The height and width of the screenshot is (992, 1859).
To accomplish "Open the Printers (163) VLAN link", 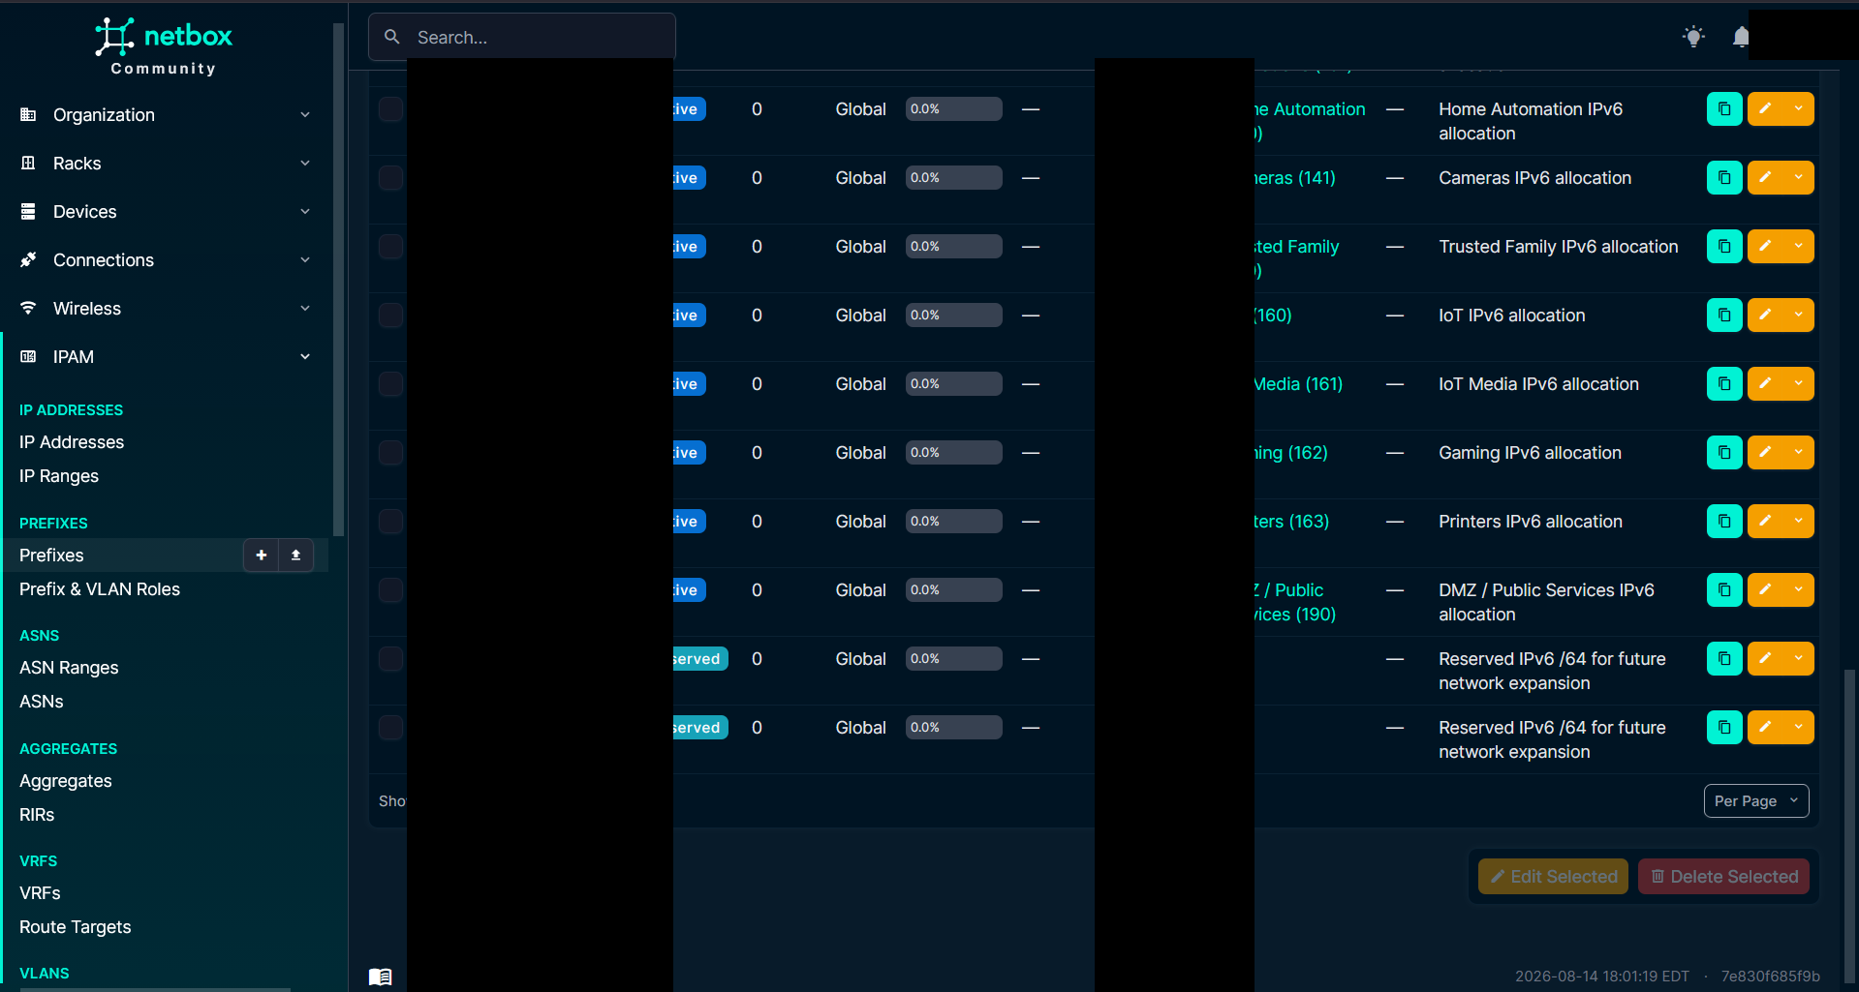I will pos(1292,522).
